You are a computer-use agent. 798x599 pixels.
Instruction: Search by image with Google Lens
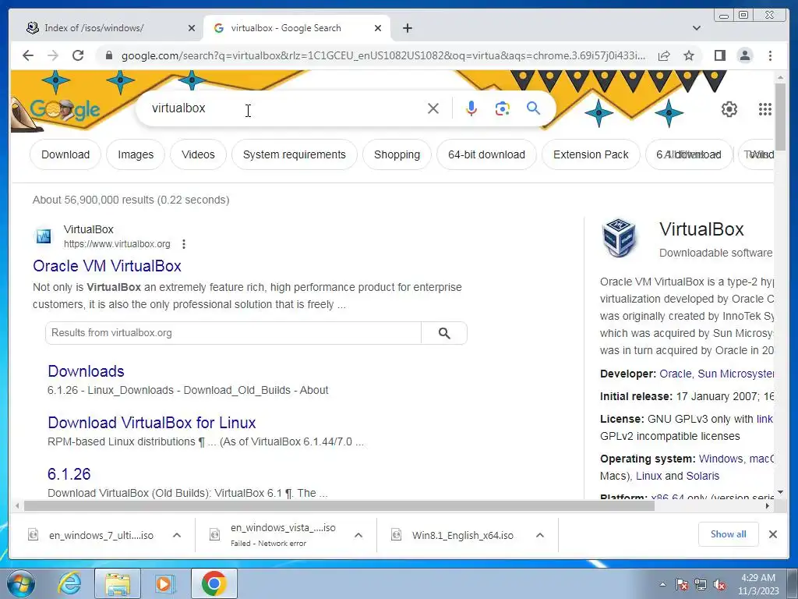(x=503, y=108)
